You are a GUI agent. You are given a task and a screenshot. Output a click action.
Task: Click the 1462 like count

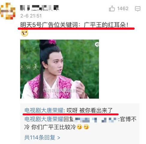point(123,8)
